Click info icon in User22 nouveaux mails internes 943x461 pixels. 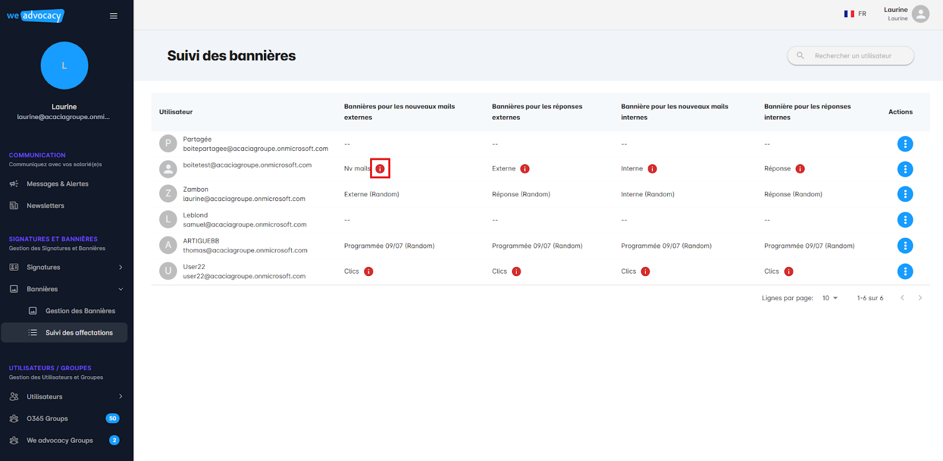point(645,271)
